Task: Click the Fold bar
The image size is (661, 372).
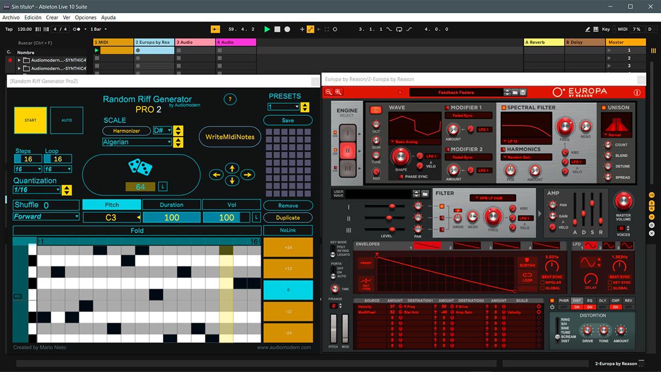Action: pos(137,230)
